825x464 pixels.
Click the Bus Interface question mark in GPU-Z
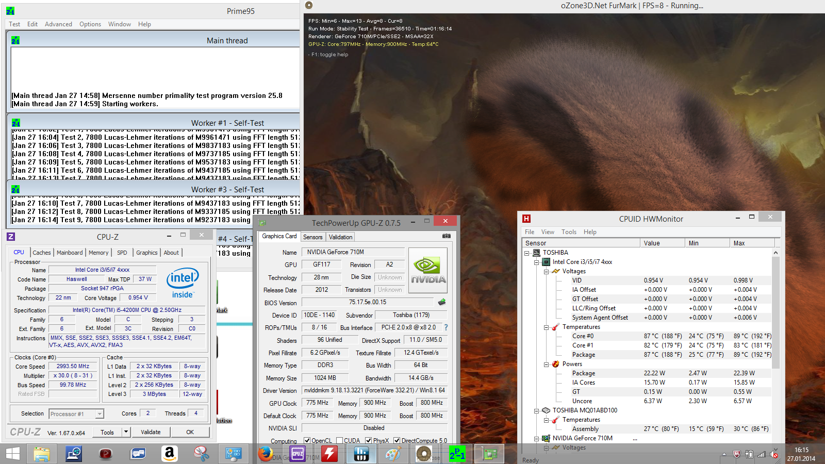pyautogui.click(x=446, y=327)
